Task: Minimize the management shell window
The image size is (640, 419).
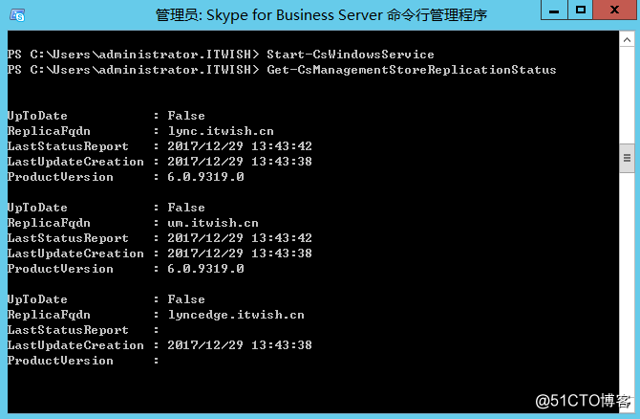Action: pyautogui.click(x=554, y=10)
